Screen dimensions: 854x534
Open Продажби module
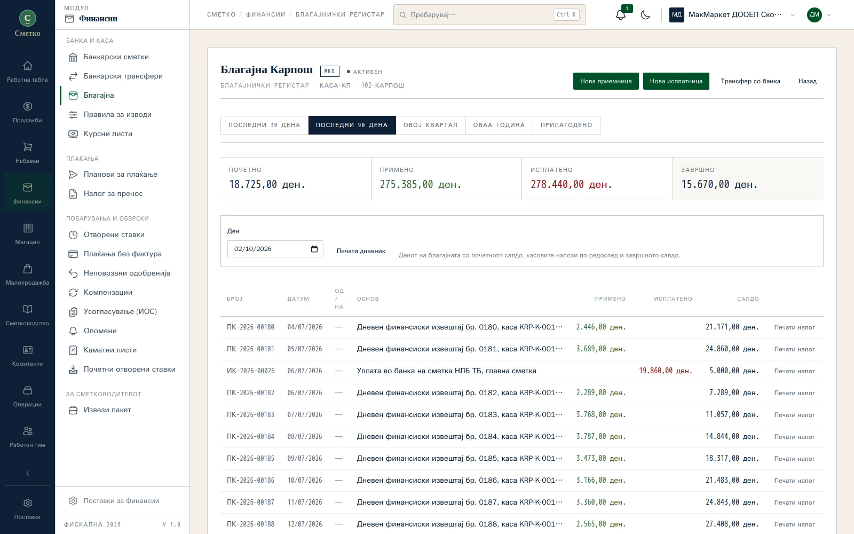click(x=27, y=112)
